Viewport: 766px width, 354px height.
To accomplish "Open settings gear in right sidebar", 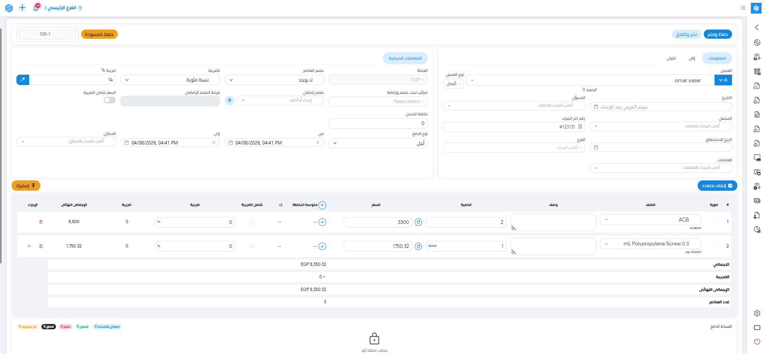I will pyautogui.click(x=757, y=313).
